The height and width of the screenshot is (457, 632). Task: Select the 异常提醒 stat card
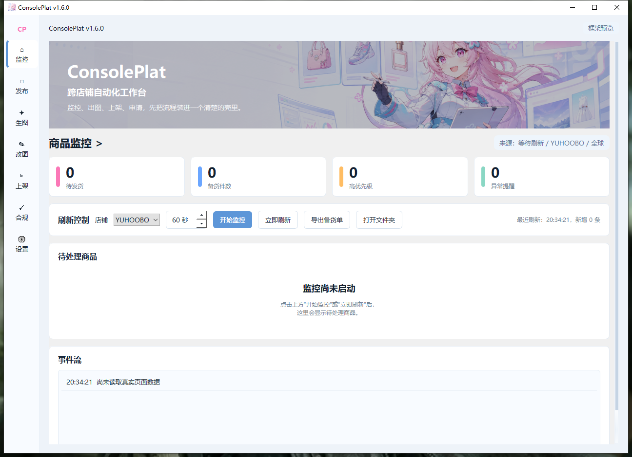point(542,177)
